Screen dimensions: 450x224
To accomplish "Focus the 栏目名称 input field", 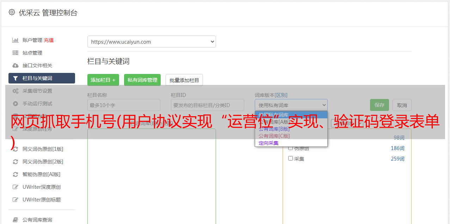I will (124, 105).
